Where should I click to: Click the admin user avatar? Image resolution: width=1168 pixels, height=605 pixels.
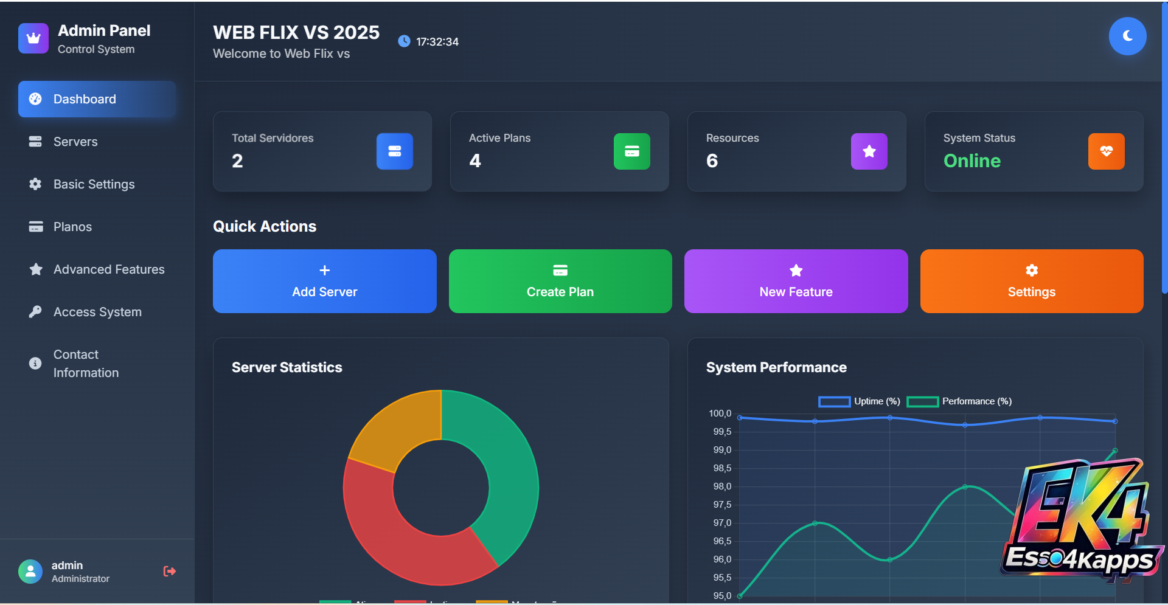click(x=30, y=572)
